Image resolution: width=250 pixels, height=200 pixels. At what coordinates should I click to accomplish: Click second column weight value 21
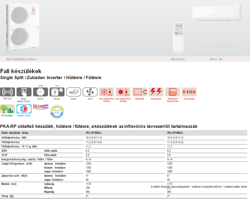(168, 196)
